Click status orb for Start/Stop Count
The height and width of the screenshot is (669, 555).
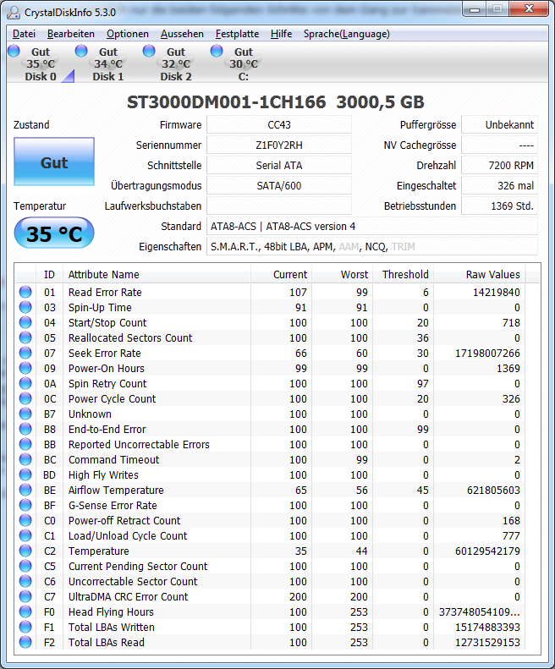pos(25,322)
